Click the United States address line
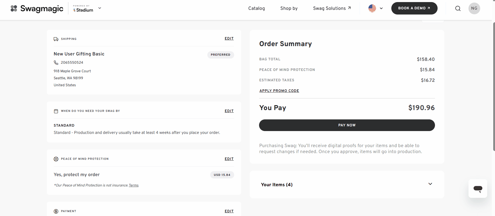Screen dimensions: 495x216 pyautogui.click(x=65, y=85)
